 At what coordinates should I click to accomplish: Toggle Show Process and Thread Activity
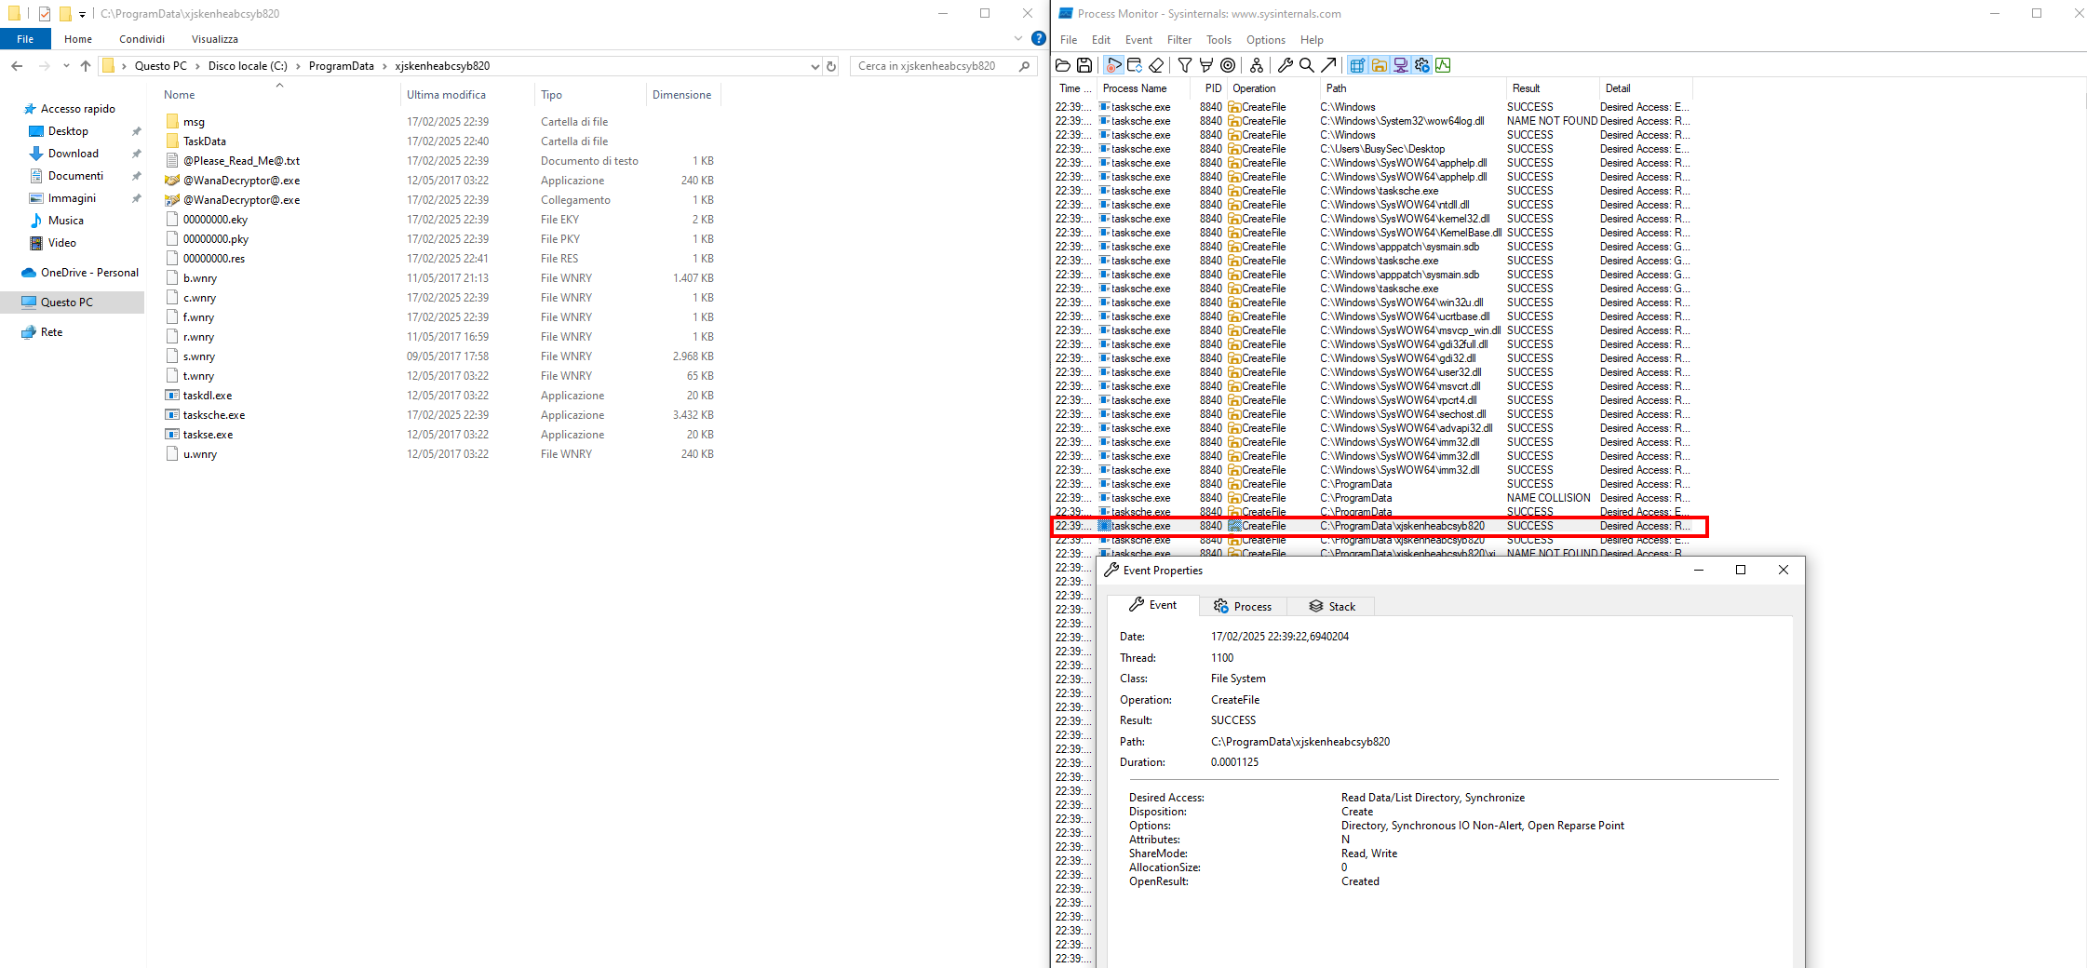pyautogui.click(x=1421, y=65)
